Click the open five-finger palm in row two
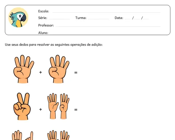Screen dimensions: 175x140 pyautogui.click(x=53, y=106)
